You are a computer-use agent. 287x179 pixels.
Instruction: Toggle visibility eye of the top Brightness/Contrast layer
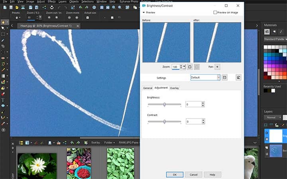267,133
